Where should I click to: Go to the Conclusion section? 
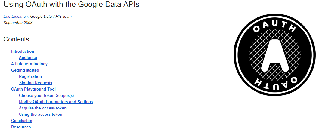click(x=22, y=121)
